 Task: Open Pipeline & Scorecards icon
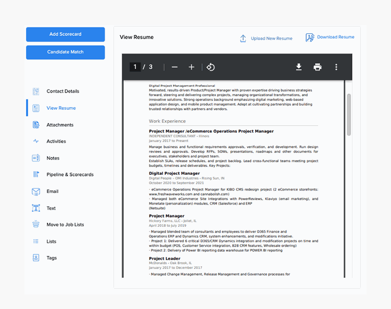36,174
